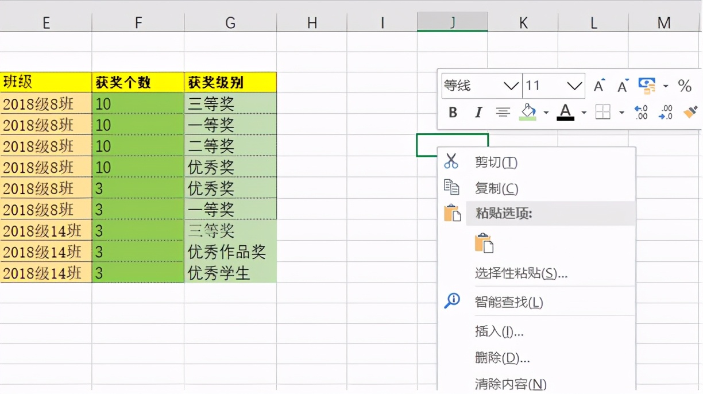Open the accounting format dropdown arrow

click(666, 86)
